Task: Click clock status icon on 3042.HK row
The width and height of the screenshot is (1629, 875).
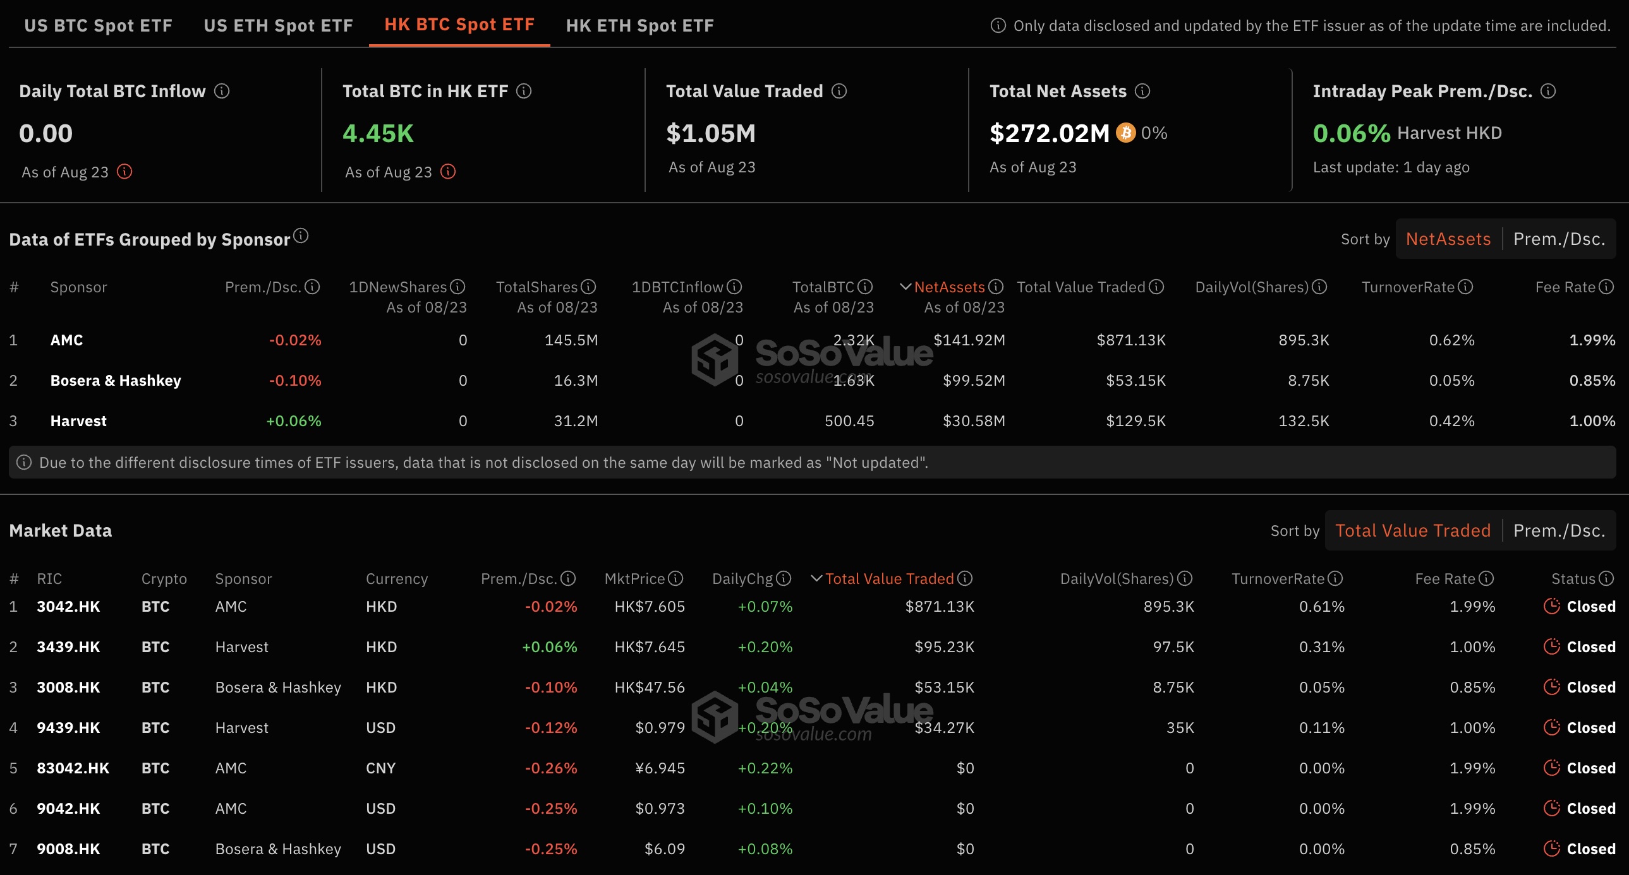Action: [x=1551, y=606]
